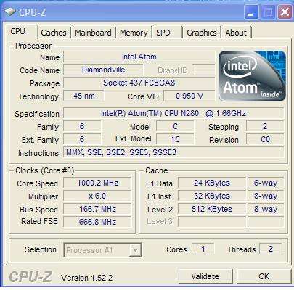
Task: Click the Name field showing Intel Atom
Action: coord(139,57)
